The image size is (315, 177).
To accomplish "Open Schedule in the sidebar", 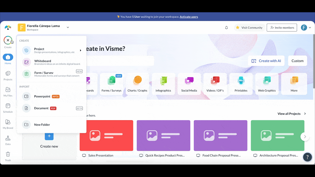I will click(x=8, y=108).
